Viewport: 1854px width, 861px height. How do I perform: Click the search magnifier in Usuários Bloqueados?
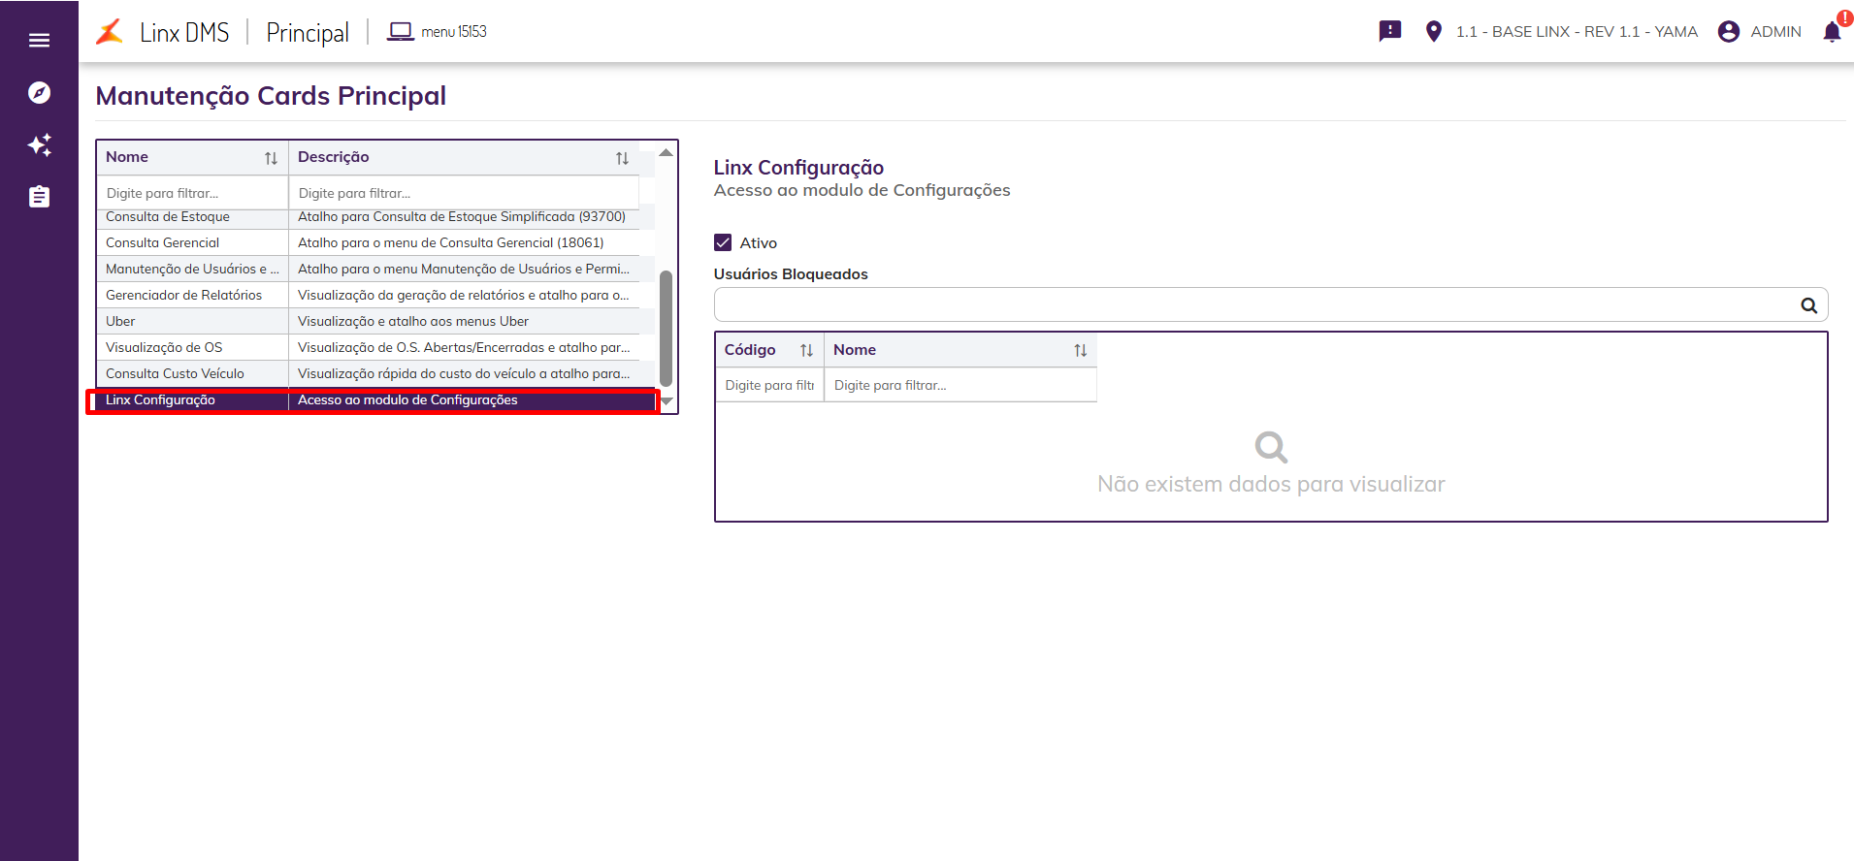1808,305
